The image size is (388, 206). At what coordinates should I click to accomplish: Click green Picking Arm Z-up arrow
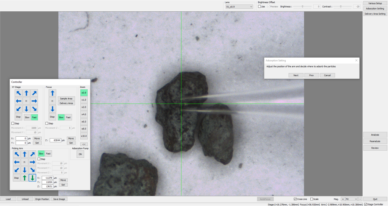tap(25, 178)
